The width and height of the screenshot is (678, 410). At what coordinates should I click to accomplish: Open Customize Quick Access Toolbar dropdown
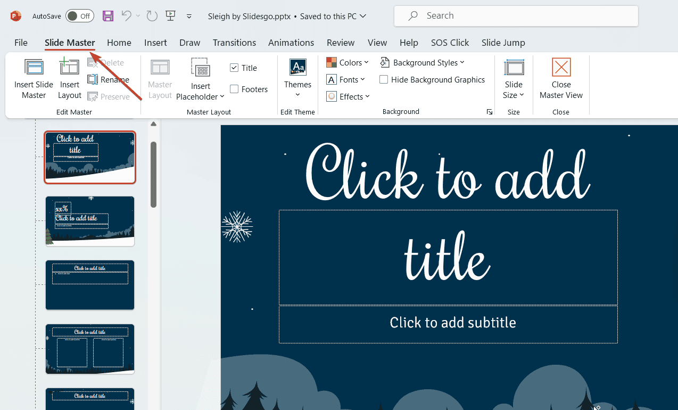click(189, 17)
